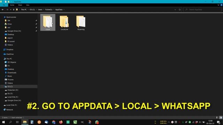Click the Search AppData field
Viewport: 223px width, 125px height.
pyautogui.click(x=202, y=10)
